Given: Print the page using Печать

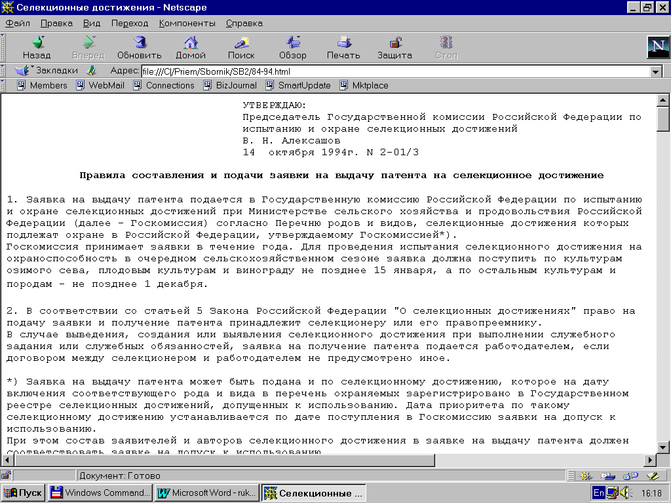Looking at the screenshot, I should [343, 47].
